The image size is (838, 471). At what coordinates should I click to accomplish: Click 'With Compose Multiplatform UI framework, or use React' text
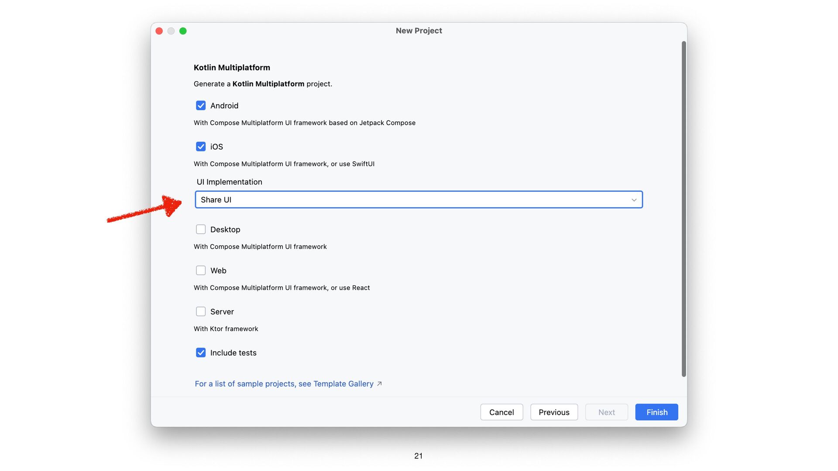click(282, 288)
